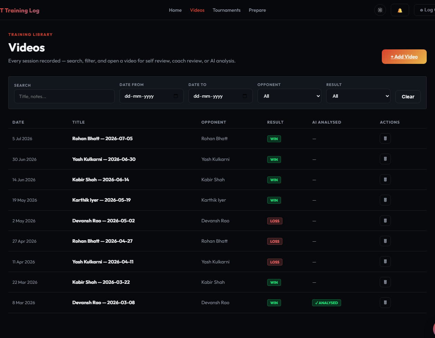Click WIN badge in 5 Jul 2026 row
Viewport: 435px width, 338px height.
point(274,139)
